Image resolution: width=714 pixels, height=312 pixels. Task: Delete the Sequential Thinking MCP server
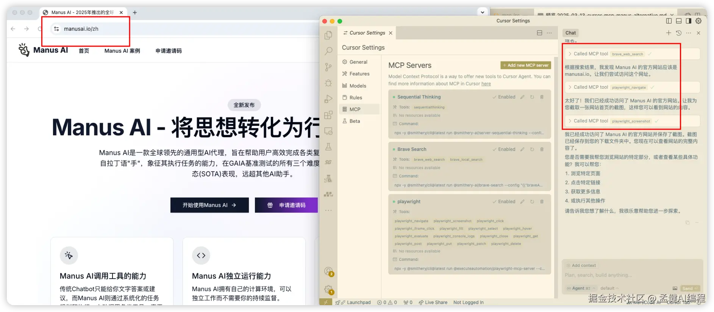coord(542,97)
